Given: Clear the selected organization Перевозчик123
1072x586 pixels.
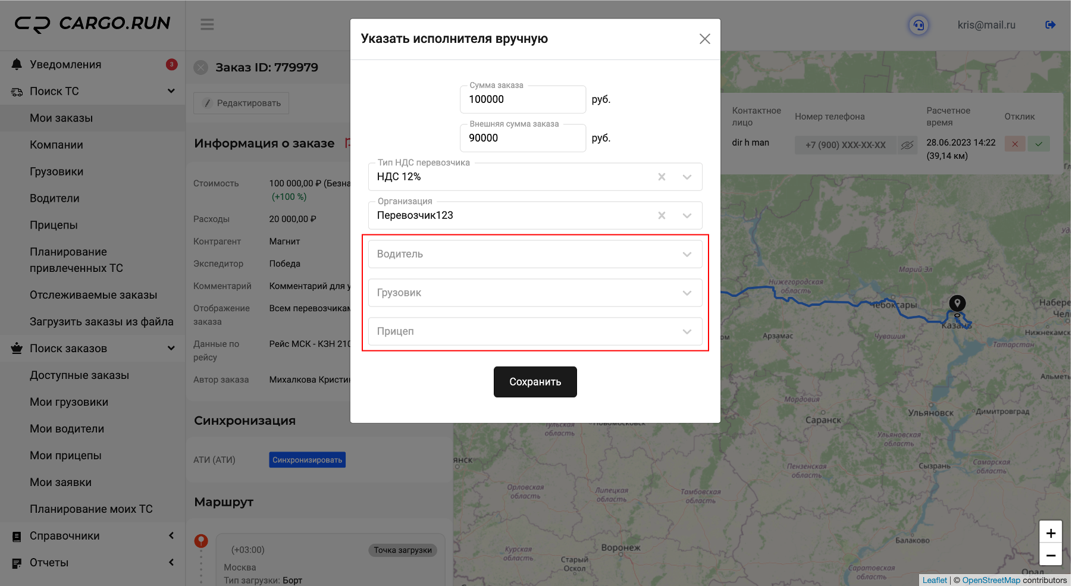Looking at the screenshot, I should [x=662, y=215].
